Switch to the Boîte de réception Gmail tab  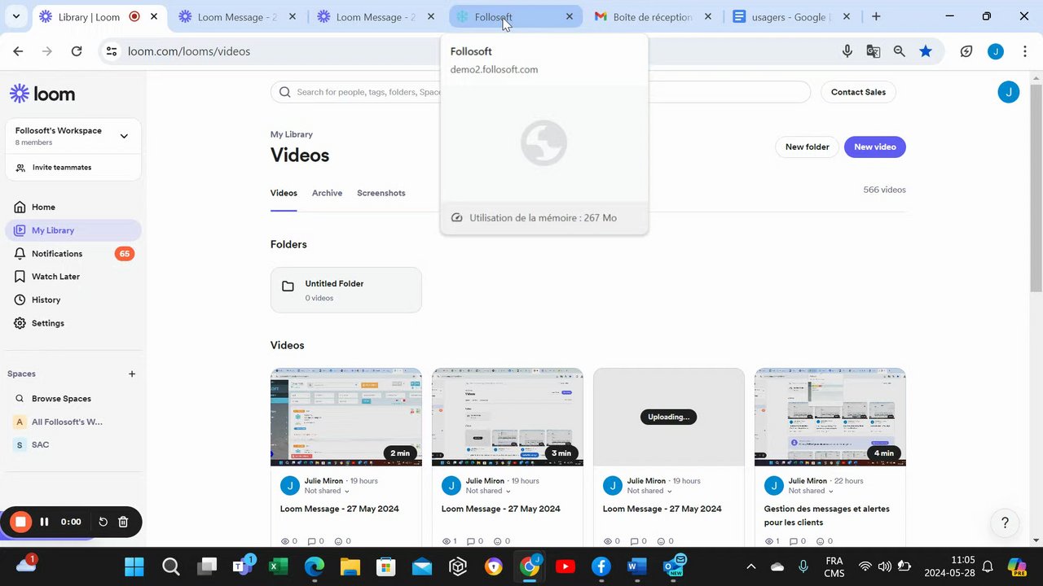[653, 16]
